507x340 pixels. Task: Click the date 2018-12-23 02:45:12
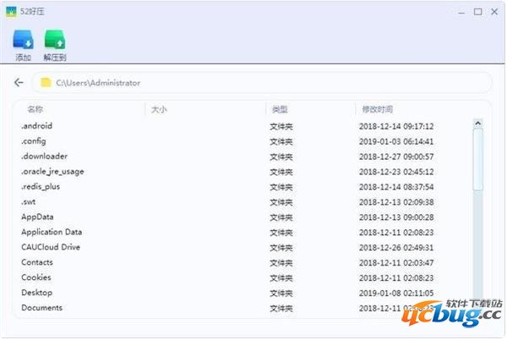tap(396, 172)
